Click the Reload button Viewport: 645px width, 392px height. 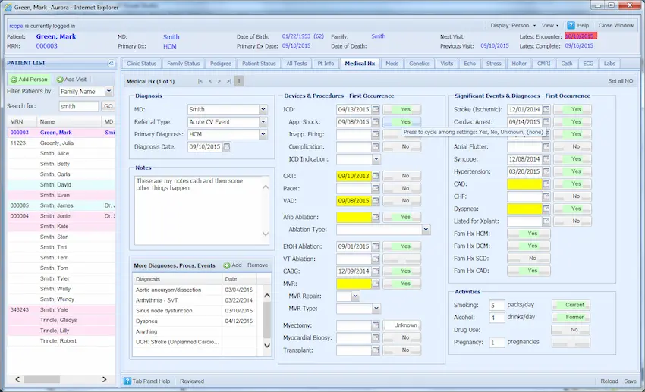[609, 381]
